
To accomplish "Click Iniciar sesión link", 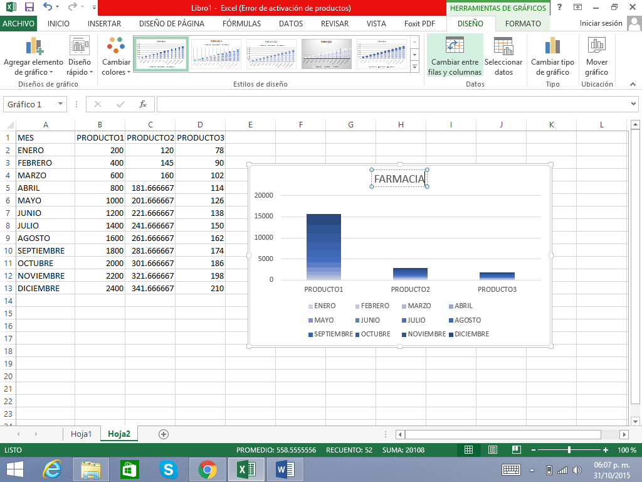I will tap(601, 24).
